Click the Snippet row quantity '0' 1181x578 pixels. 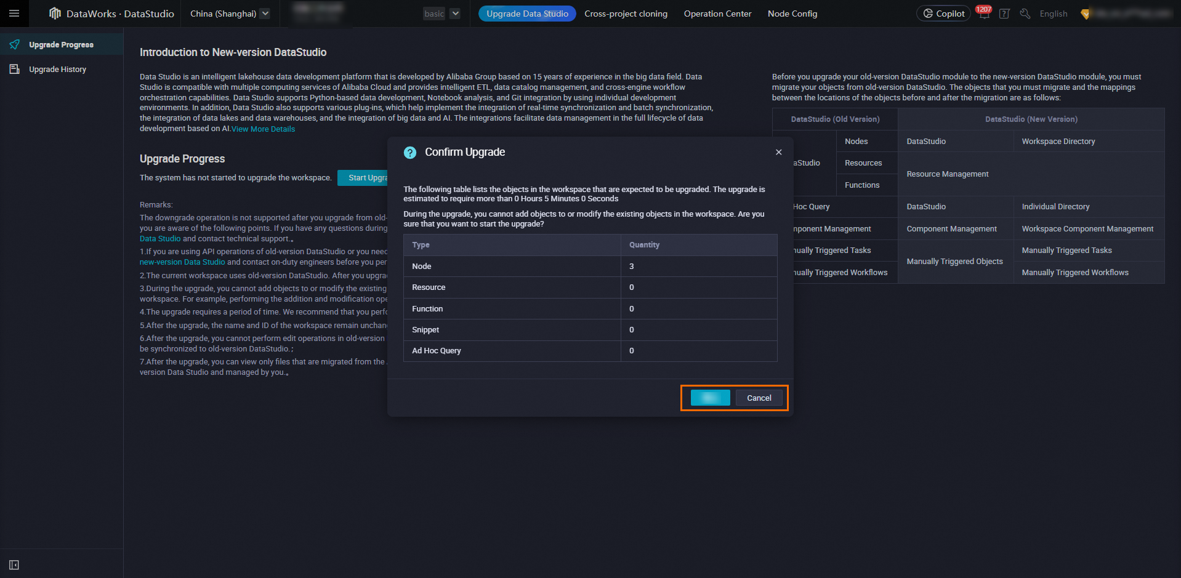pyautogui.click(x=632, y=330)
